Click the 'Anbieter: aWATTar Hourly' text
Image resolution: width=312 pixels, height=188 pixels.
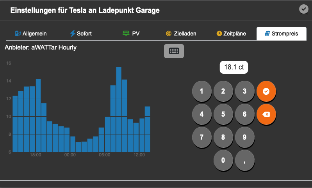click(x=41, y=48)
